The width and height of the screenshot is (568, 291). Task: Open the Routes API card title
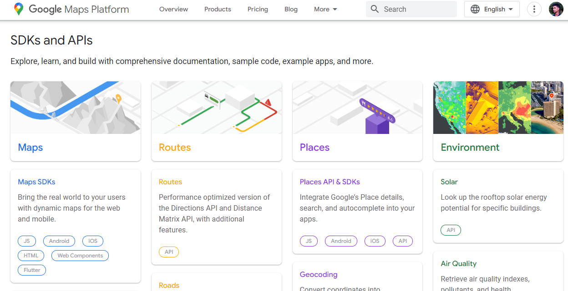click(x=170, y=182)
